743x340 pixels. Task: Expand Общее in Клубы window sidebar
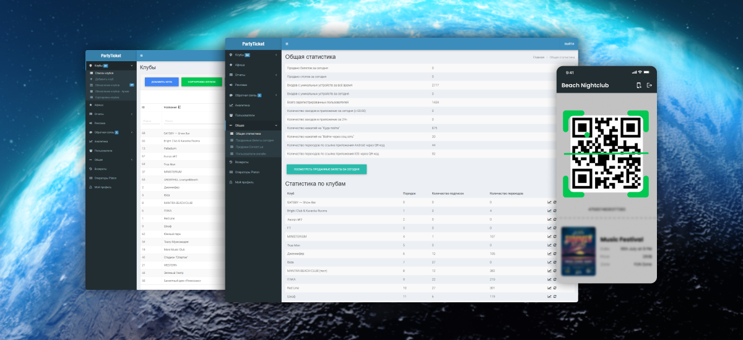[111, 159]
